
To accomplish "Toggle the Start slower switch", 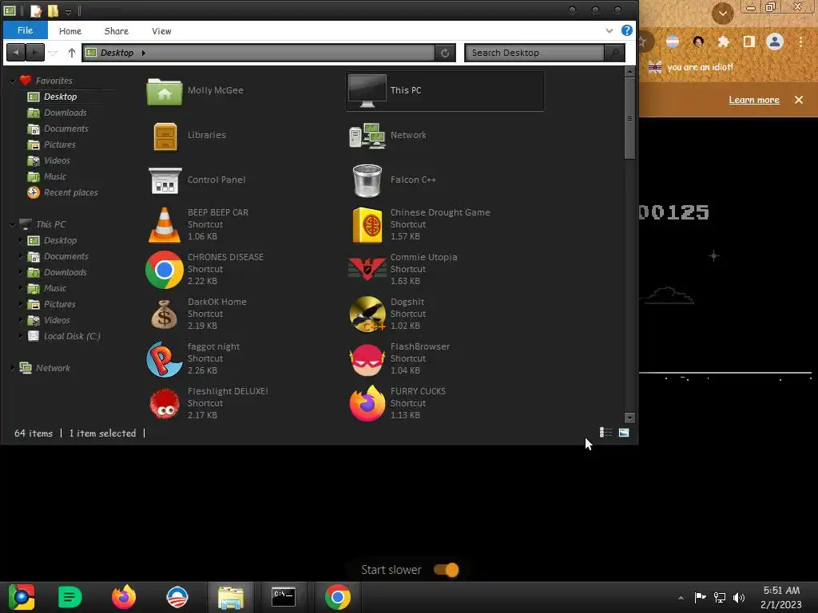I will point(447,570).
